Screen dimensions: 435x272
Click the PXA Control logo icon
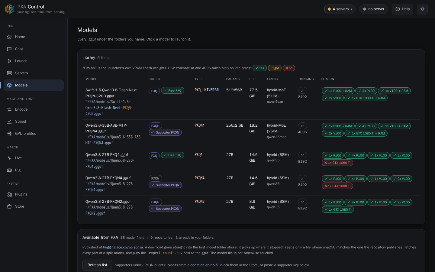10,9
